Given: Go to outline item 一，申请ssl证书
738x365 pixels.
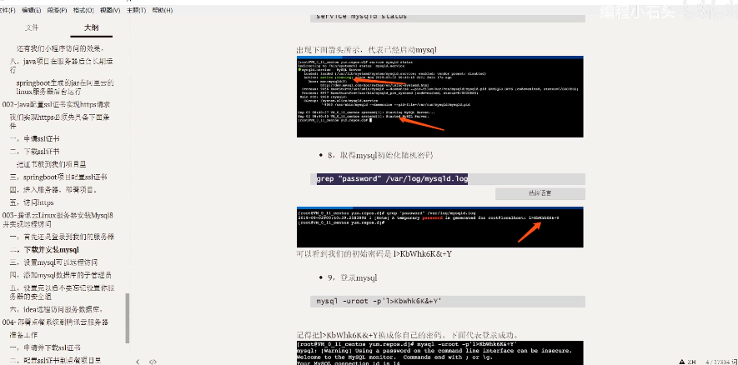Looking at the screenshot, I should pyautogui.click(x=34, y=139).
